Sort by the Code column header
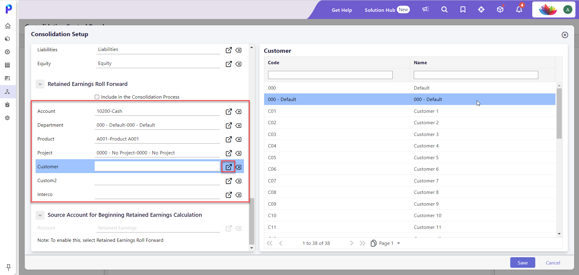 coord(274,63)
